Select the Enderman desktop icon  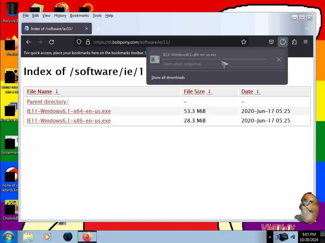(10, 145)
